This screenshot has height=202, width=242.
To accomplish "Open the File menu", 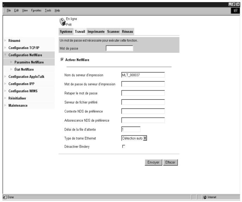I will (x=9, y=11).
